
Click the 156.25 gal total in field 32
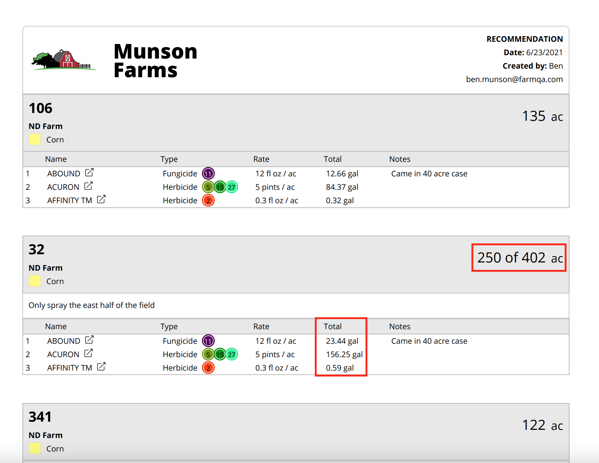pos(344,355)
